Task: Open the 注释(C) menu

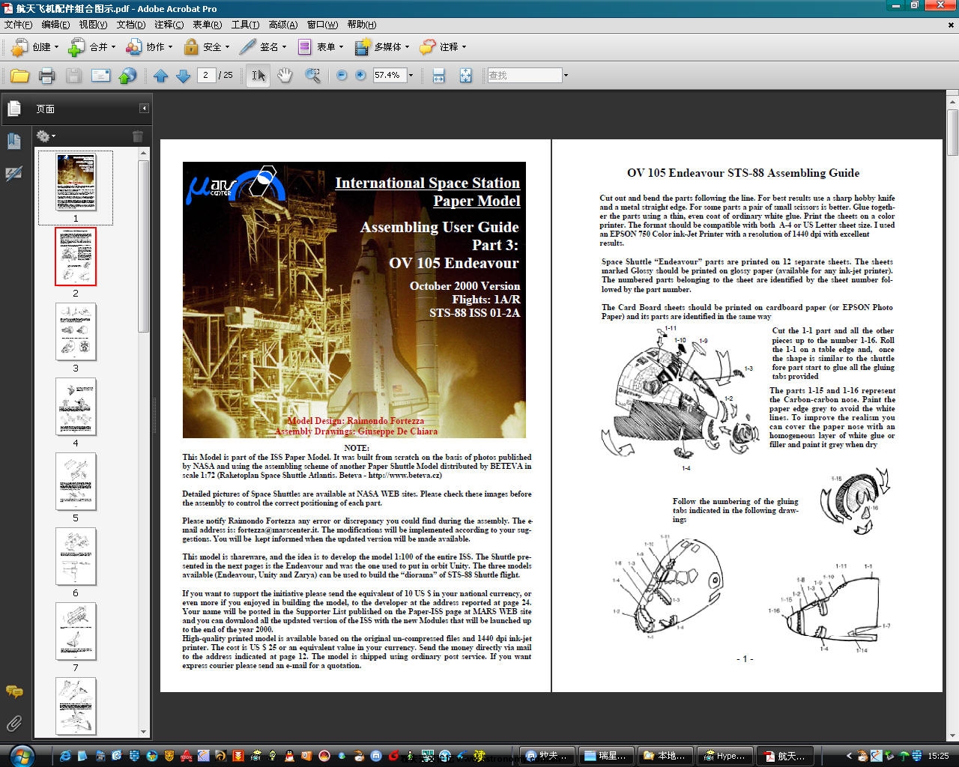Action: pyautogui.click(x=169, y=25)
